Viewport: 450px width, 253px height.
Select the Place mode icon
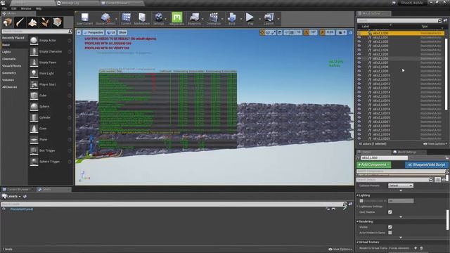click(x=8, y=22)
